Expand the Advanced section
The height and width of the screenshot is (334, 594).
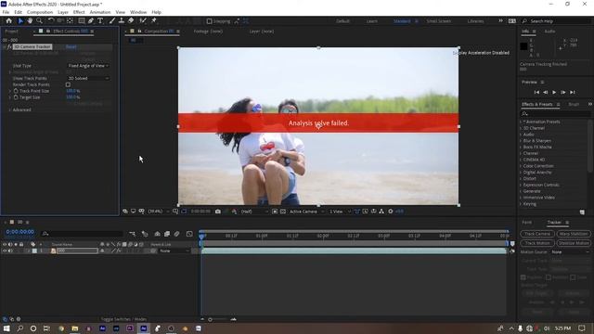pos(9,109)
